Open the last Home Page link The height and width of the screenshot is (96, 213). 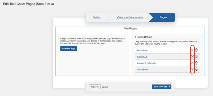[x=142, y=69]
